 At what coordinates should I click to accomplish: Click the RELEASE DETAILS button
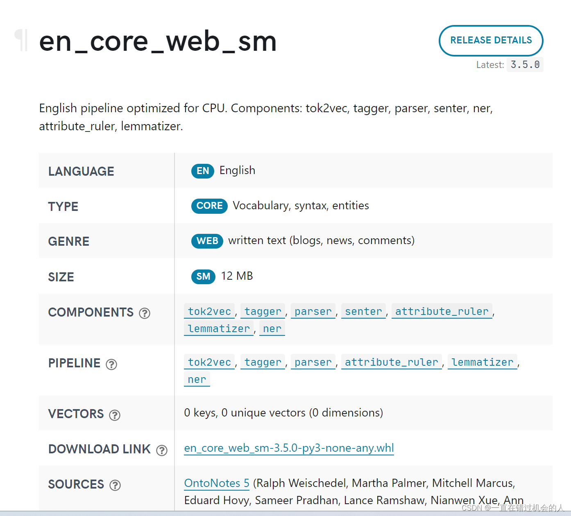pyautogui.click(x=491, y=41)
